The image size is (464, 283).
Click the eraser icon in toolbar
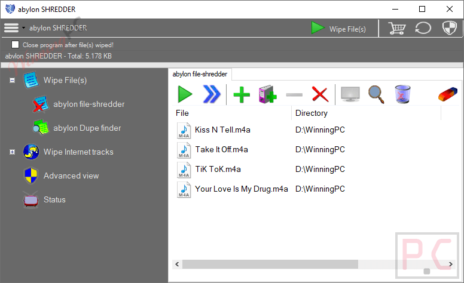(x=448, y=94)
